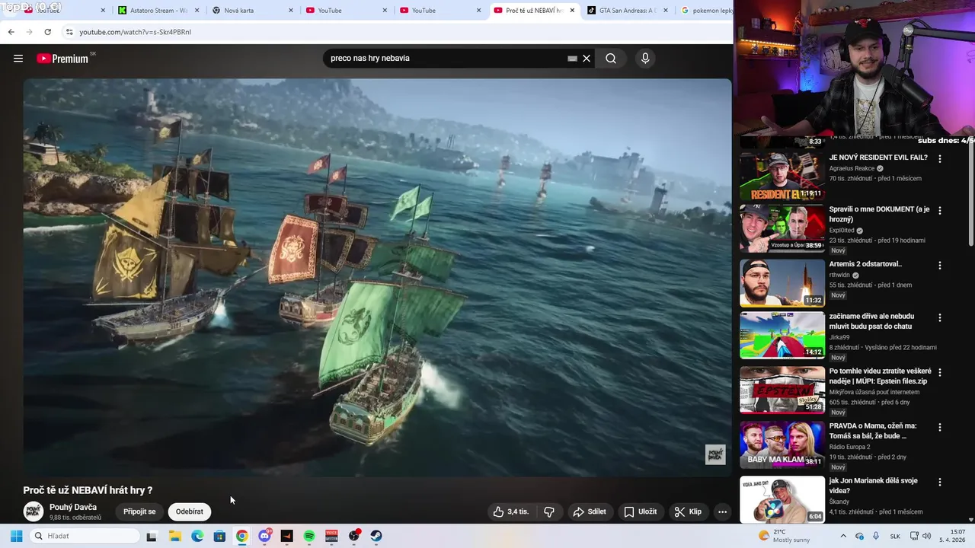Open options for Epstein files video
The height and width of the screenshot is (548, 975).
(940, 372)
